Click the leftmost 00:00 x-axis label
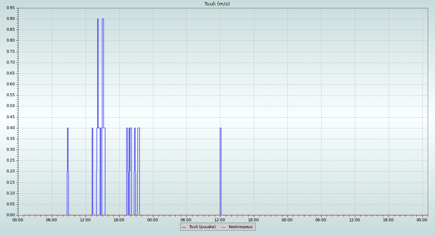The width and height of the screenshot is (435, 235). coord(18,220)
